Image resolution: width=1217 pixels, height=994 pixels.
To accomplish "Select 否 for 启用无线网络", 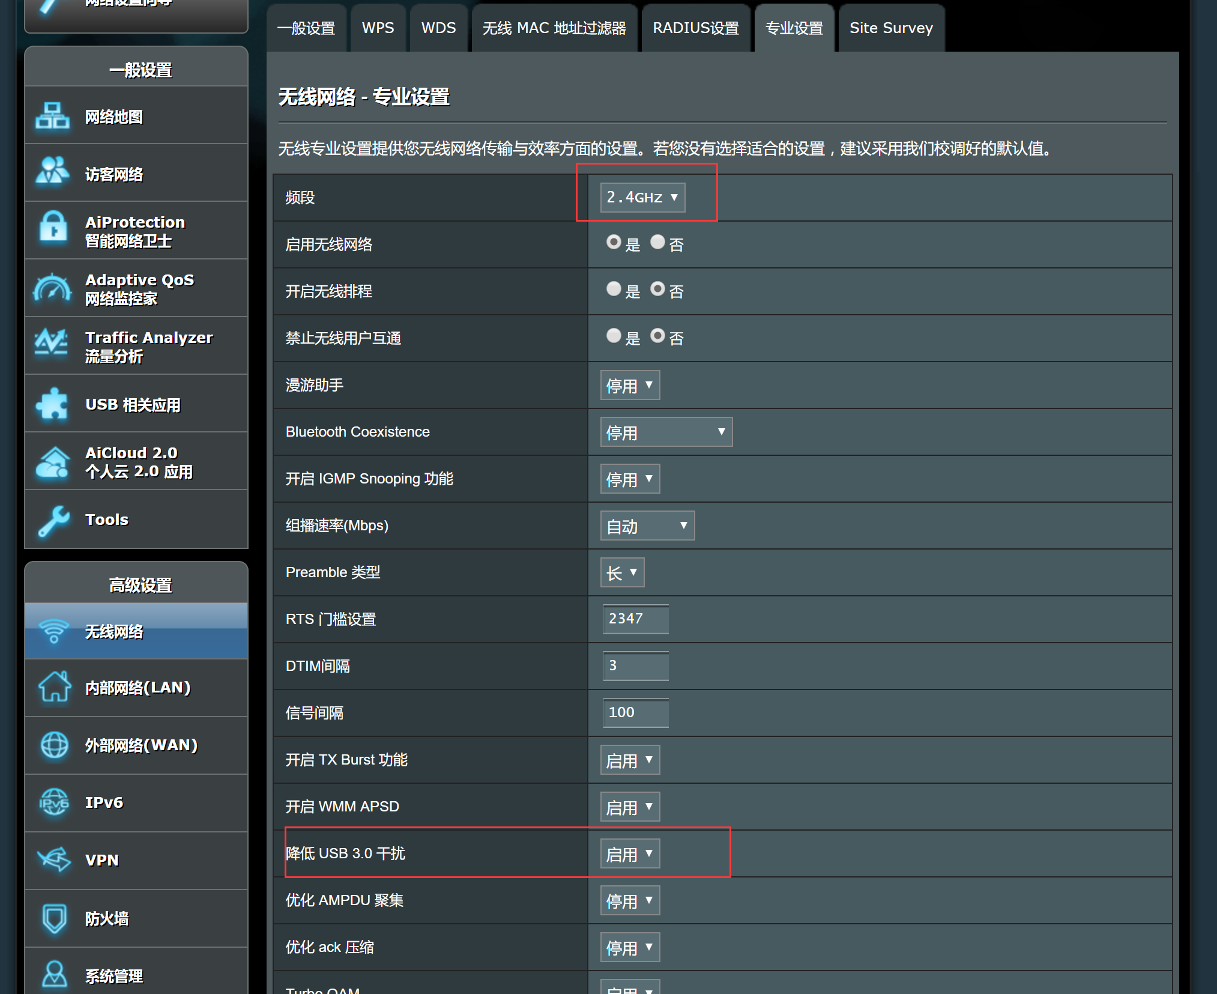I will point(657,242).
